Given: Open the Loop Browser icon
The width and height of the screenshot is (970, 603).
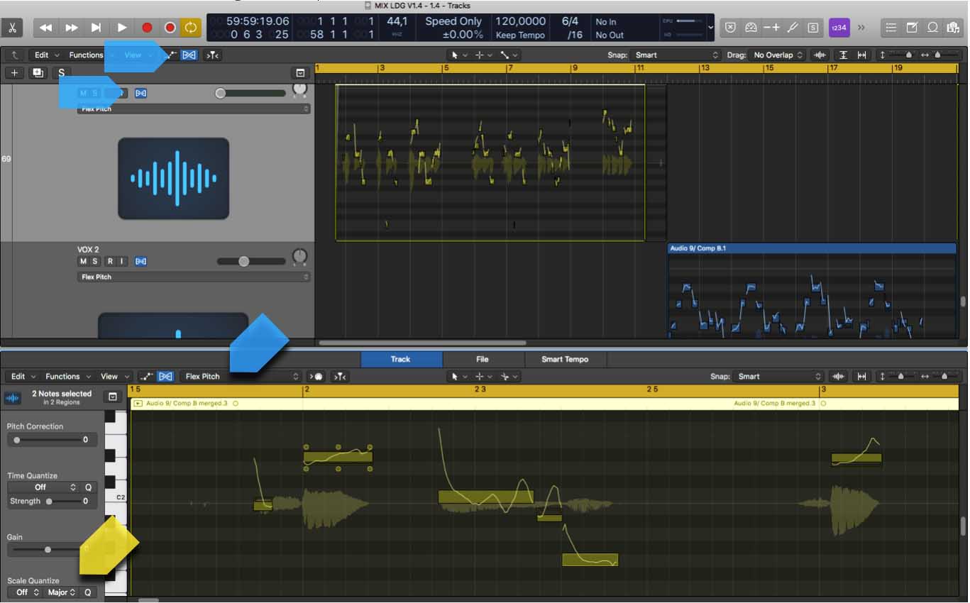Looking at the screenshot, I should click(933, 28).
